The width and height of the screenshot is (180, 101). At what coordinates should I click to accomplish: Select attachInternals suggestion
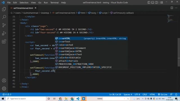point(91,61)
